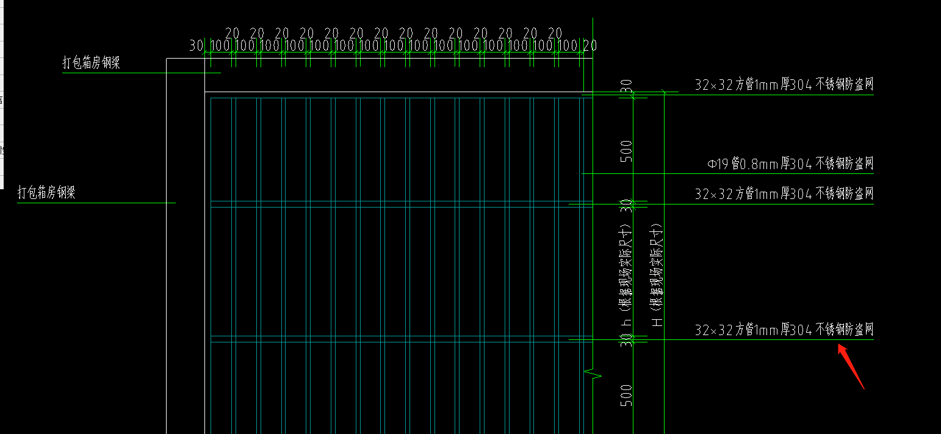Click the red arrow markup
Screen dimensions: 941x434
(851, 365)
